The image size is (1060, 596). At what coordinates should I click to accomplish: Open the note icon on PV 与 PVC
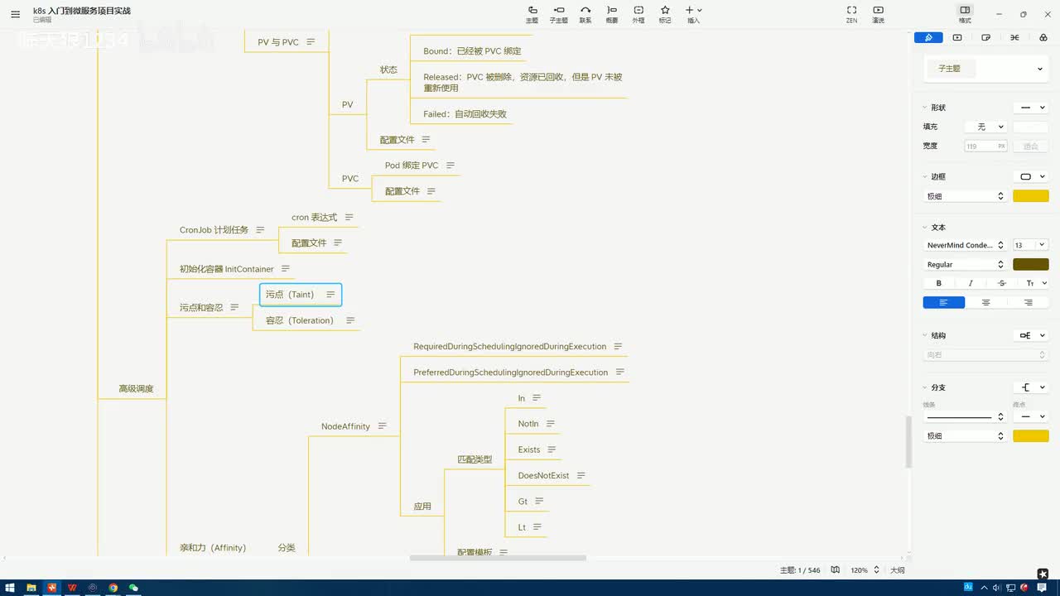pos(311,42)
